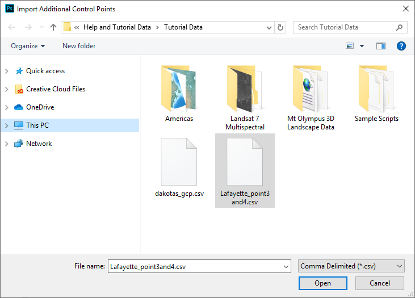
Task: Open Comma Delimited file type dropdown
Action: point(351,266)
